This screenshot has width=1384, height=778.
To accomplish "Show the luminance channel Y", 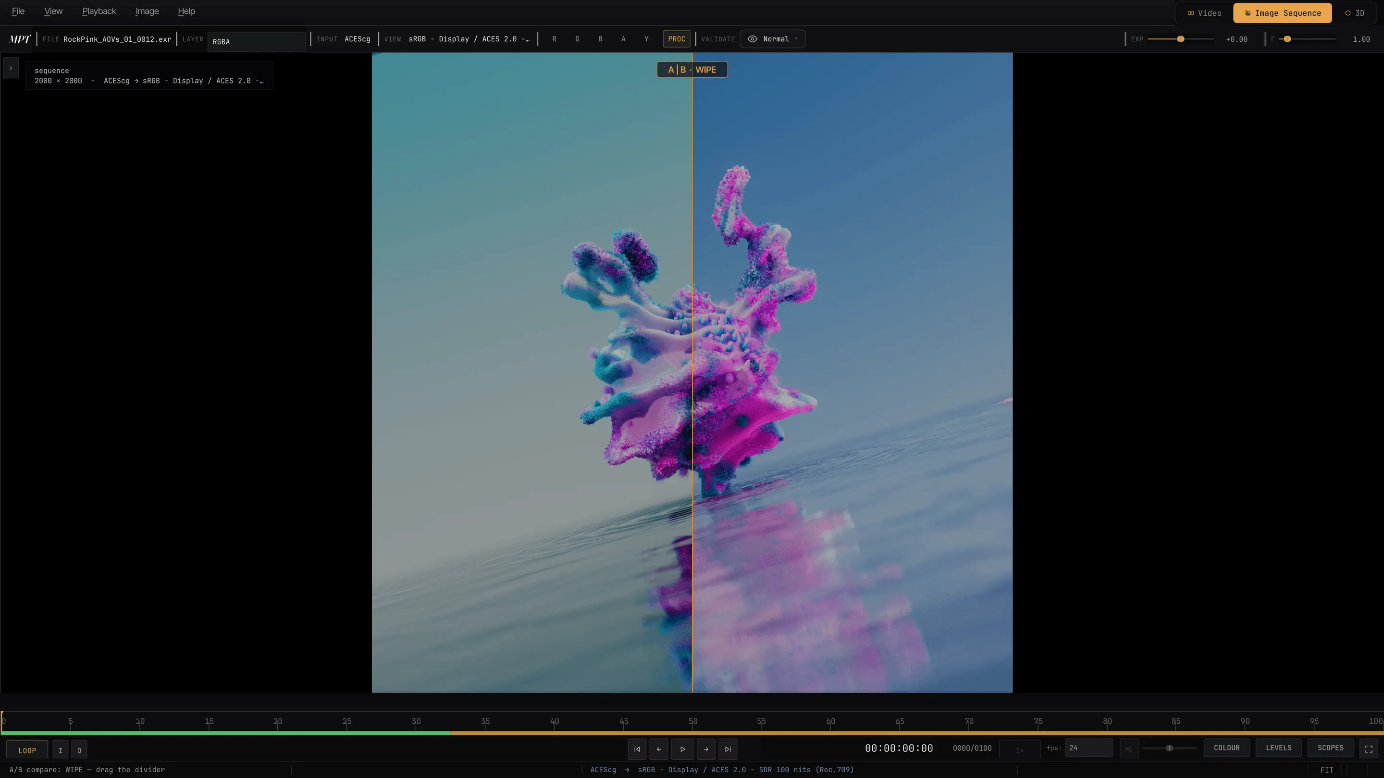I will [x=646, y=39].
